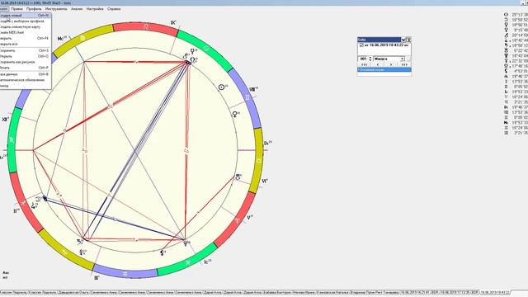528x297 pixels.
Task: Switch to the Каневская Наталья bottom tab
Action: (332, 293)
